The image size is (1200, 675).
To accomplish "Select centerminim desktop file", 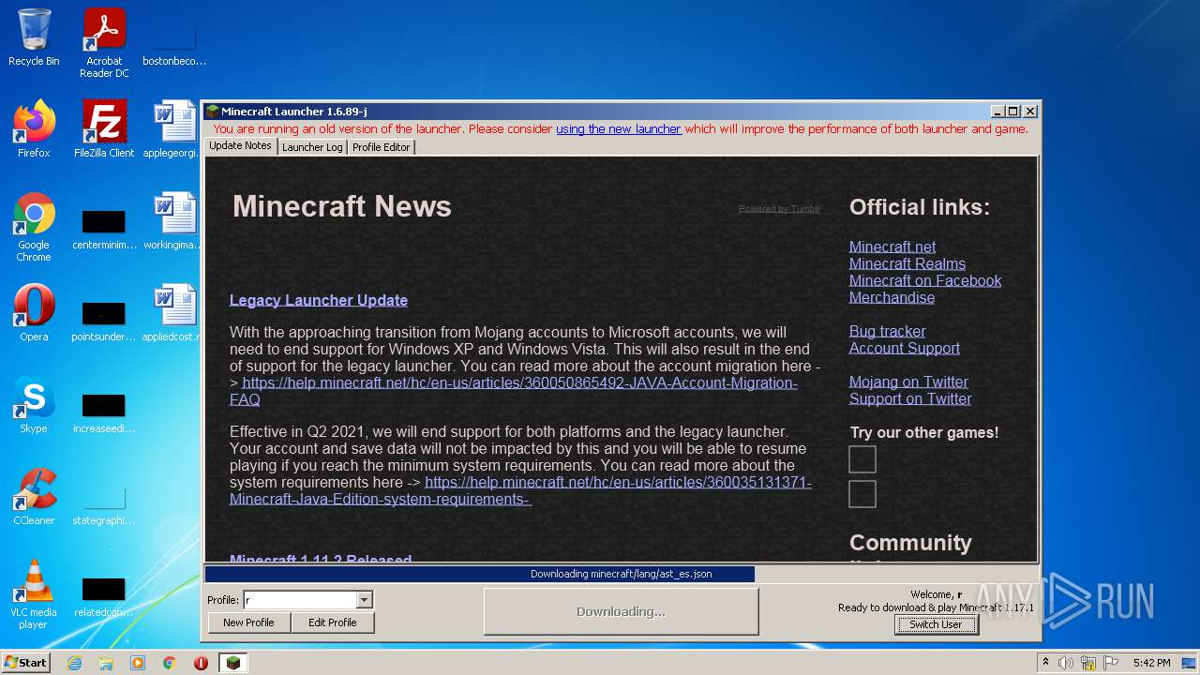I will pos(104,228).
